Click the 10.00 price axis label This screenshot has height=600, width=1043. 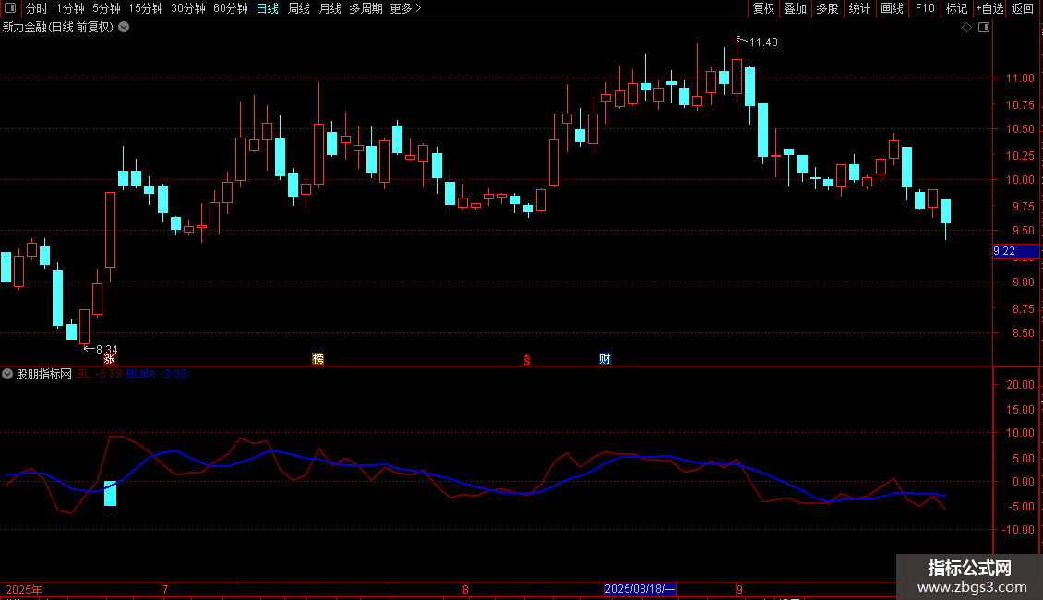click(1020, 180)
